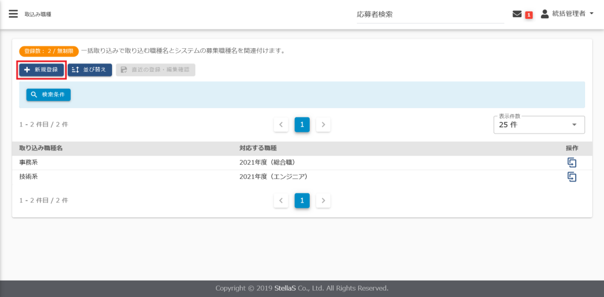Click the red unread count badge
604x297 pixels.
tap(528, 15)
